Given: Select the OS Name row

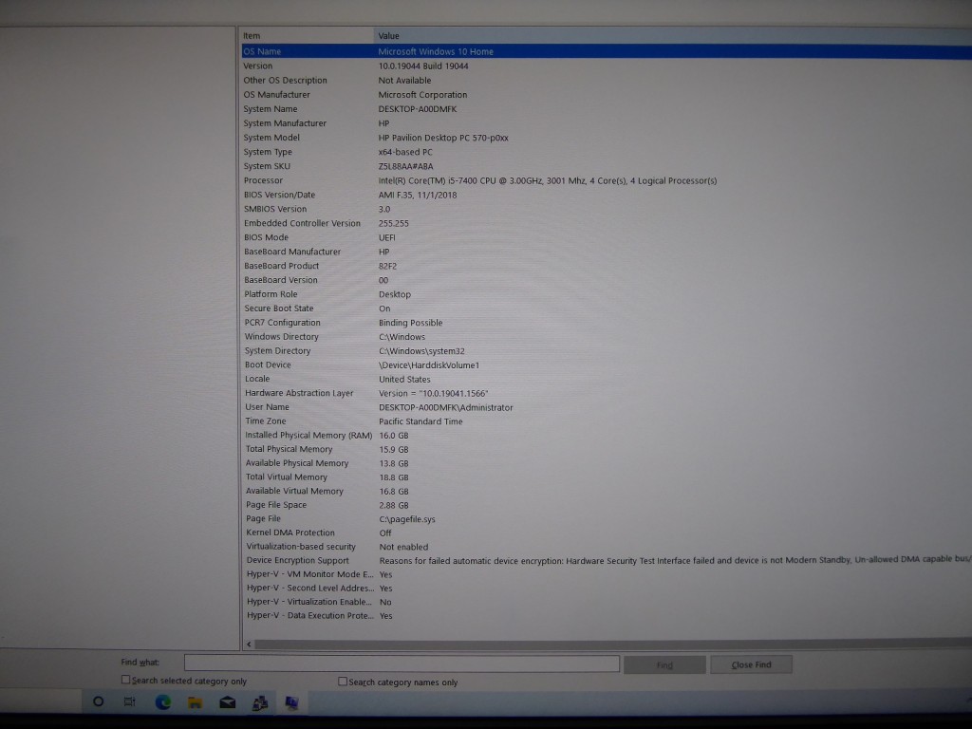Looking at the screenshot, I should (607, 51).
